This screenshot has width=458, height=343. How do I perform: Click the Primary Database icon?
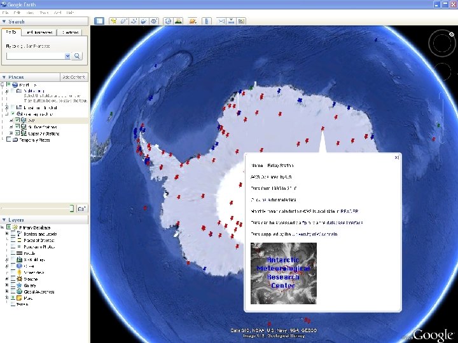pos(15,227)
